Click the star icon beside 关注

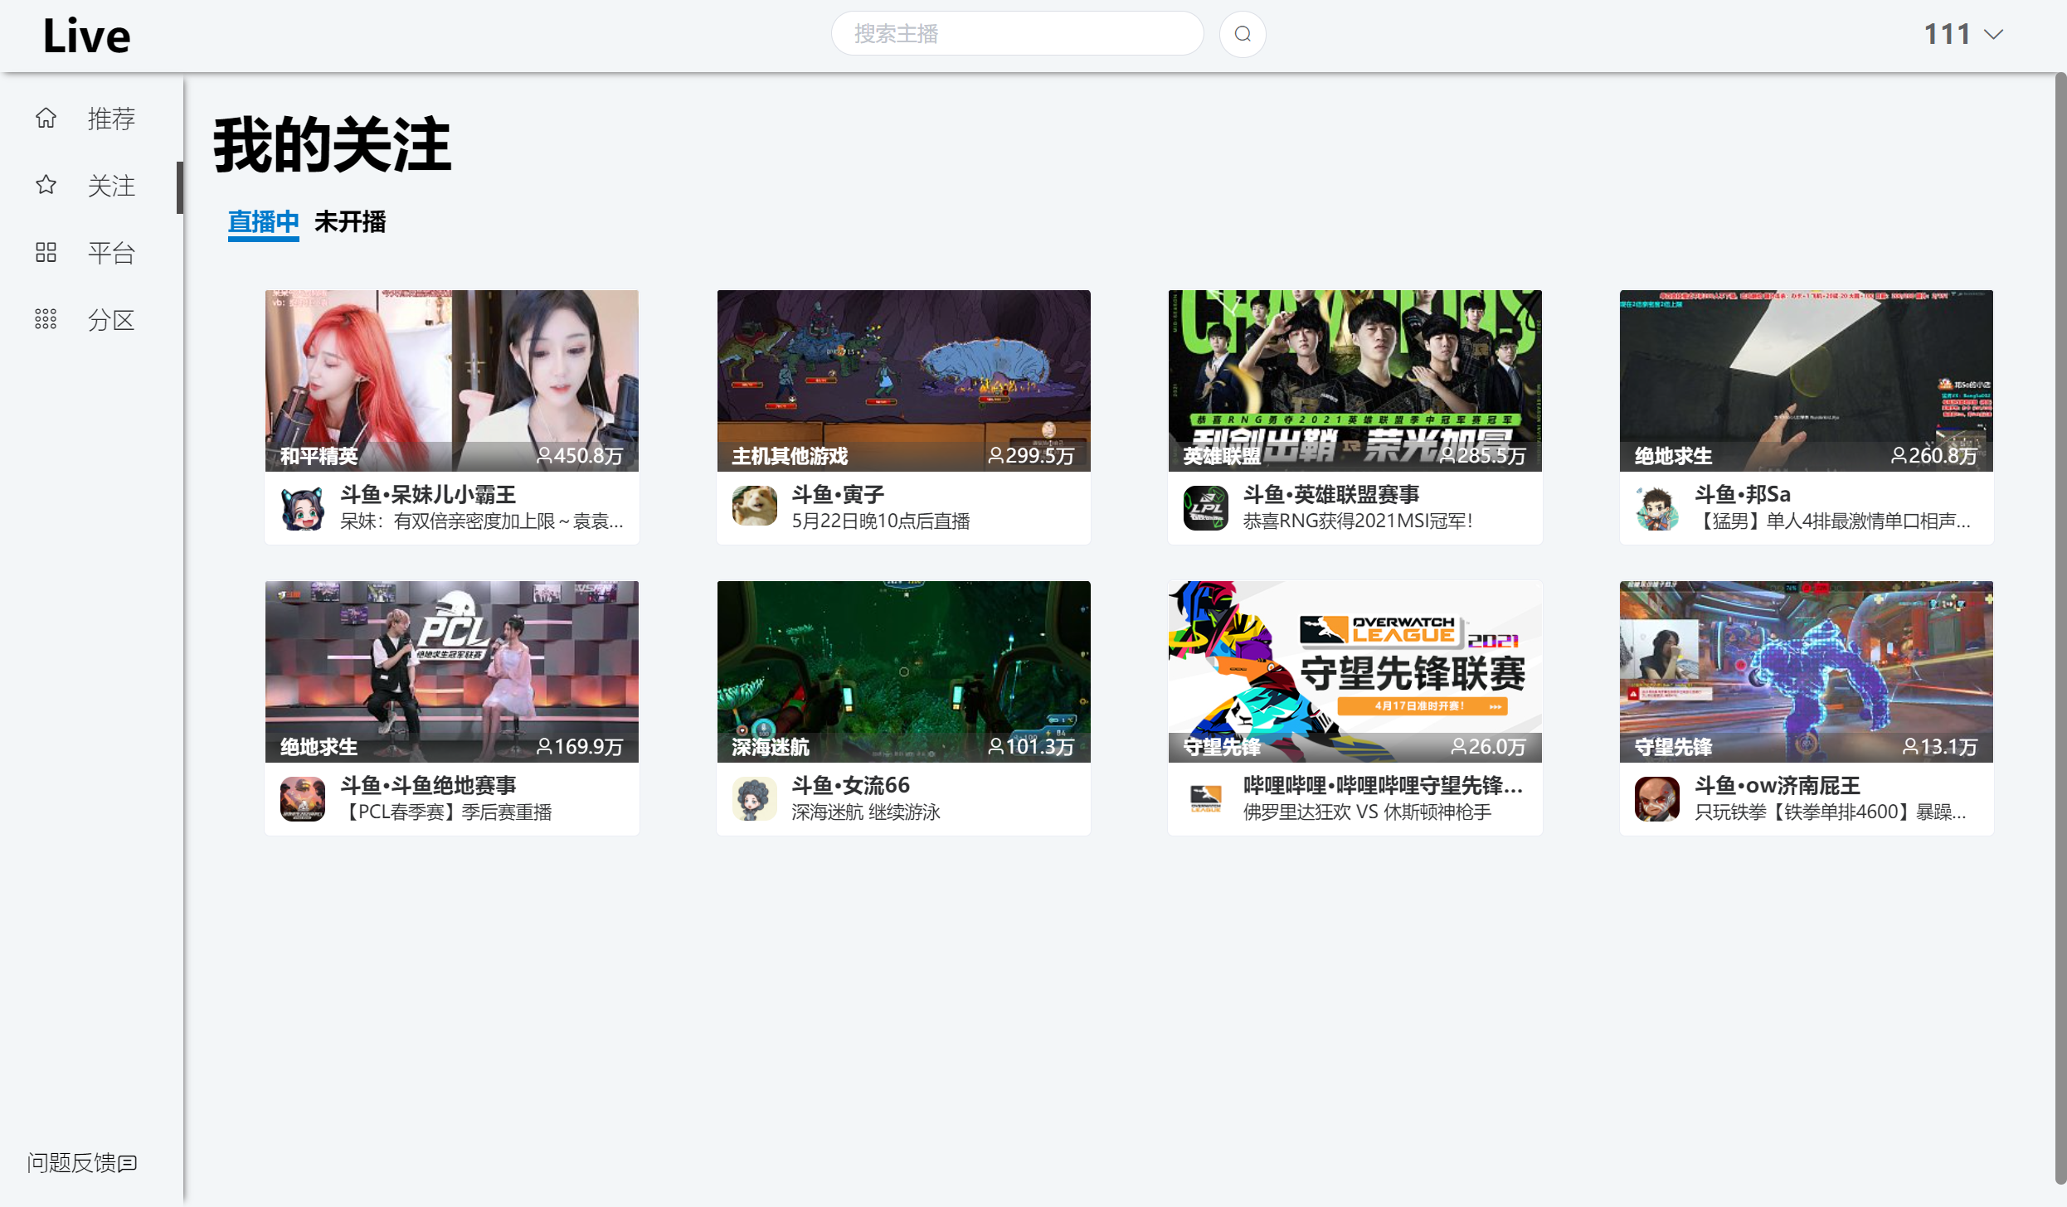pos(46,185)
